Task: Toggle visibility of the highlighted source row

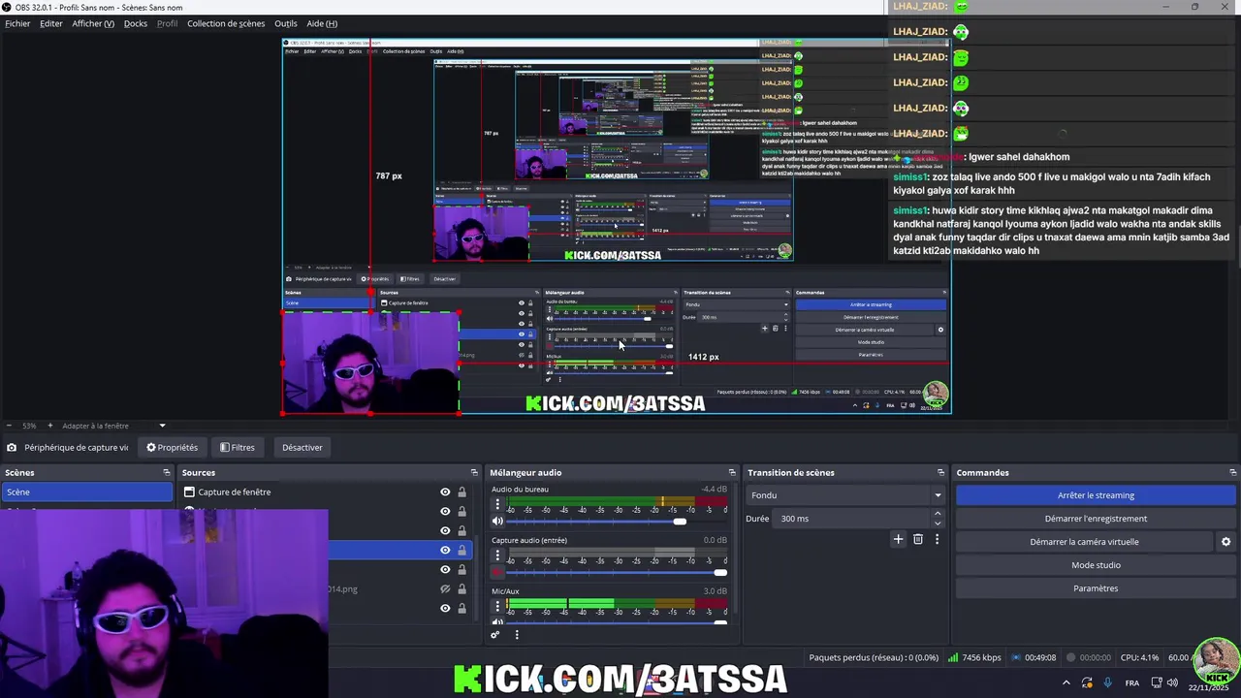Action: point(445,551)
